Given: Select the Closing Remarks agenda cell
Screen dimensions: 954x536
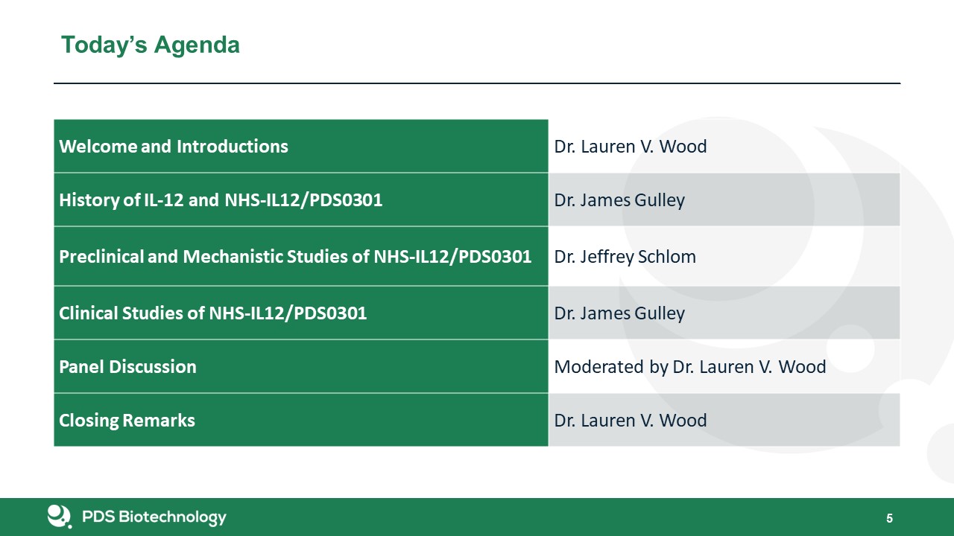Looking at the screenshot, I should click(127, 421).
